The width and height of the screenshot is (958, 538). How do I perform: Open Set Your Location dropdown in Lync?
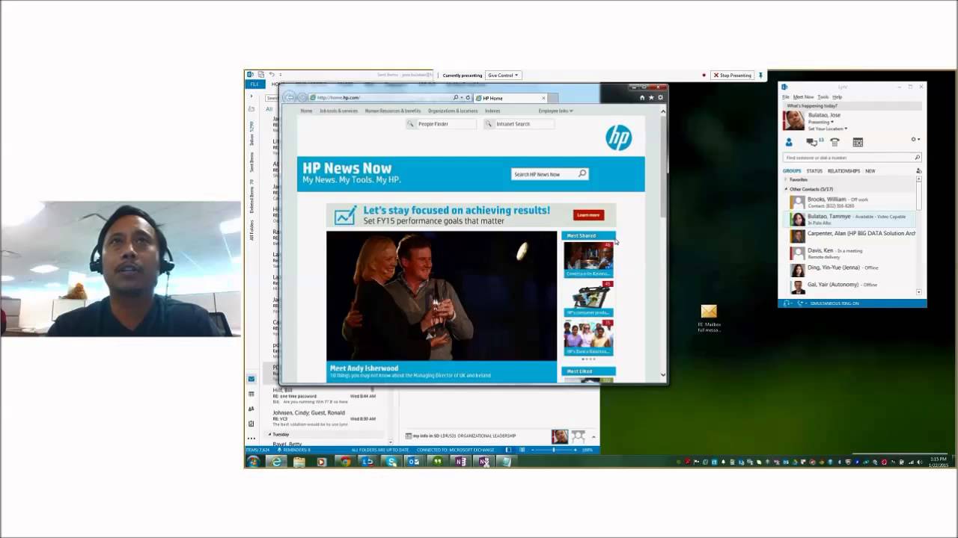point(829,129)
